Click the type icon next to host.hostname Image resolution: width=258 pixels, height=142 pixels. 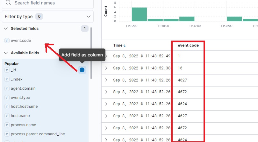click(7, 107)
